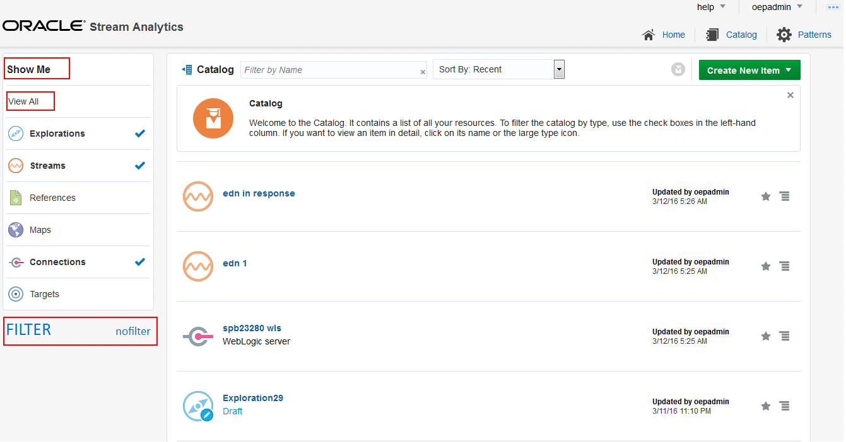Click the Draft label under Exploration29
The image size is (846, 442).
[x=233, y=411]
